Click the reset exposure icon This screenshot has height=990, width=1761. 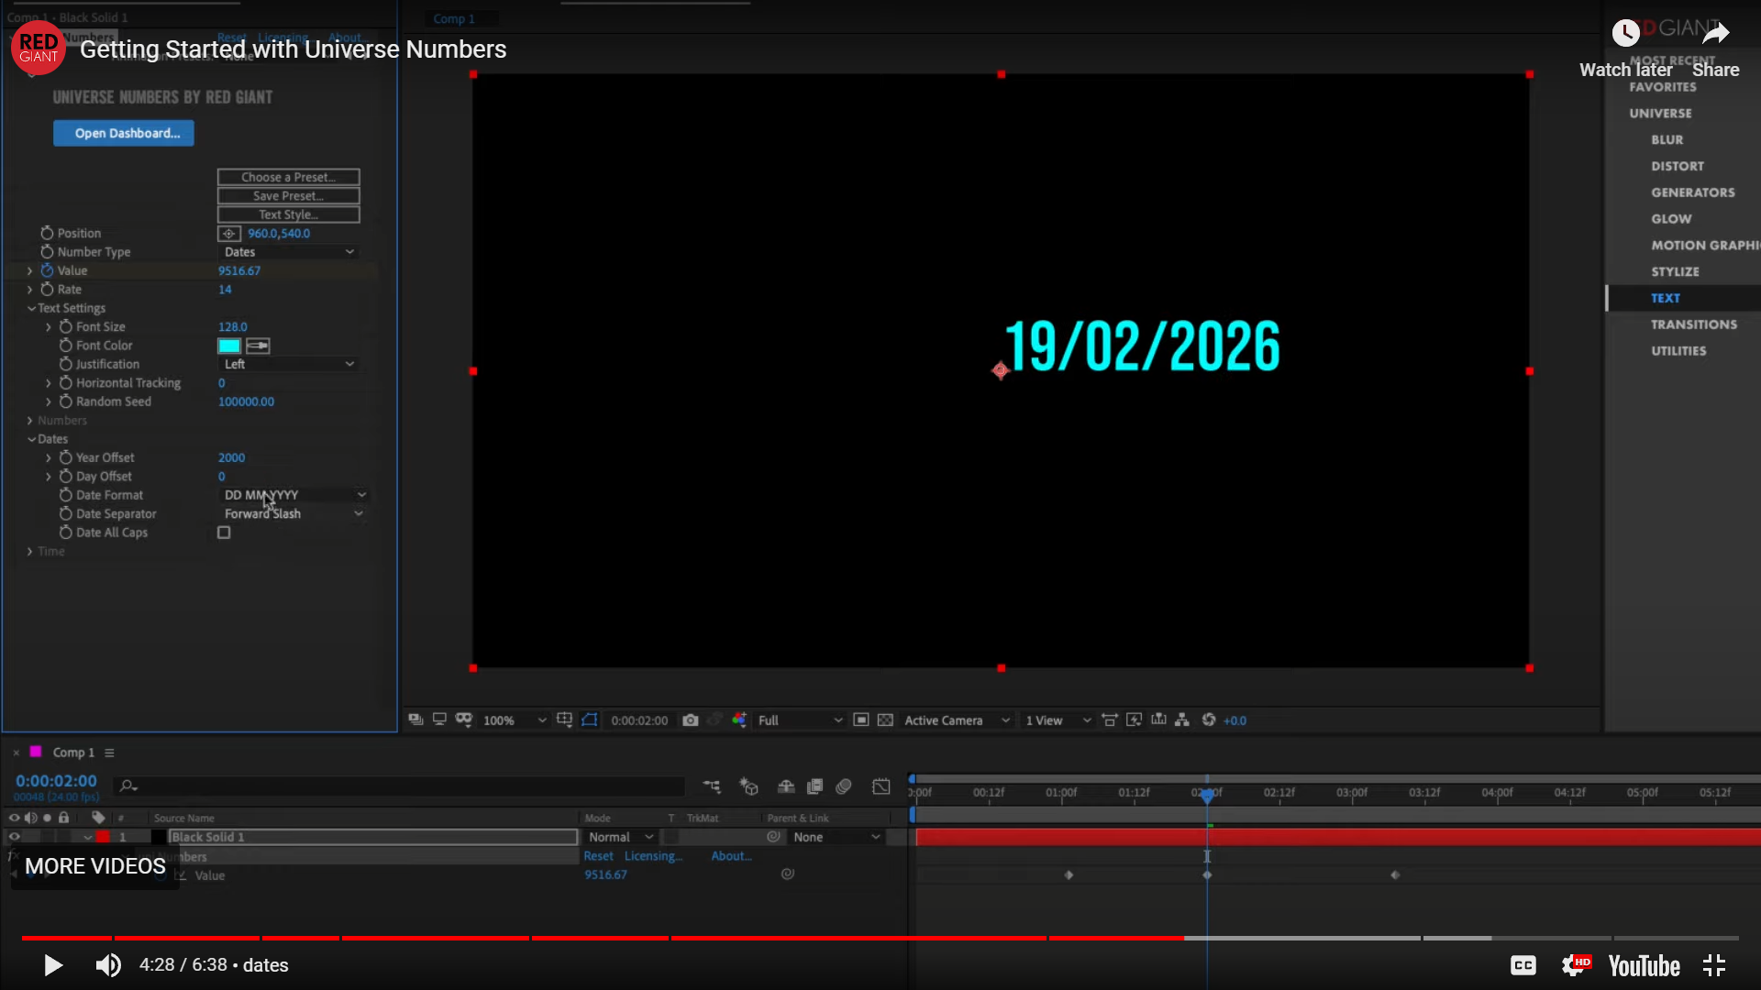point(1209,720)
